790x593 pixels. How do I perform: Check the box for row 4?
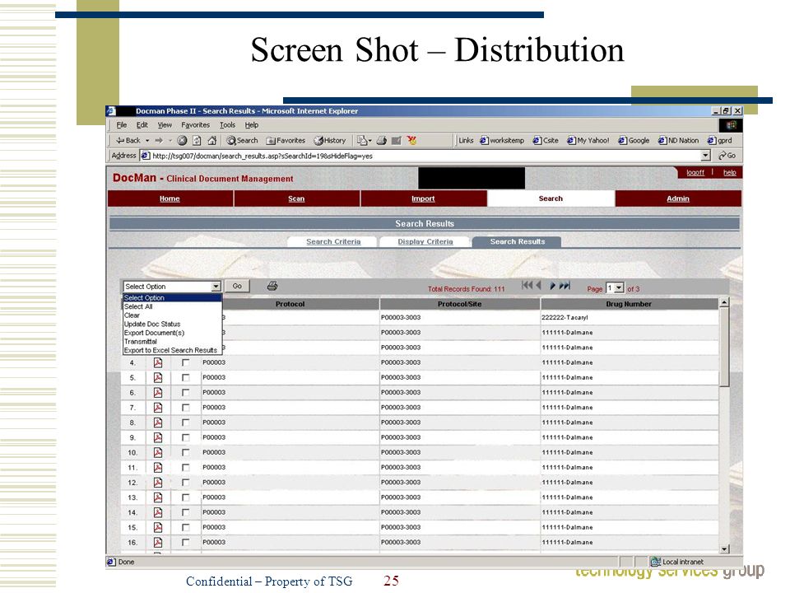(185, 362)
